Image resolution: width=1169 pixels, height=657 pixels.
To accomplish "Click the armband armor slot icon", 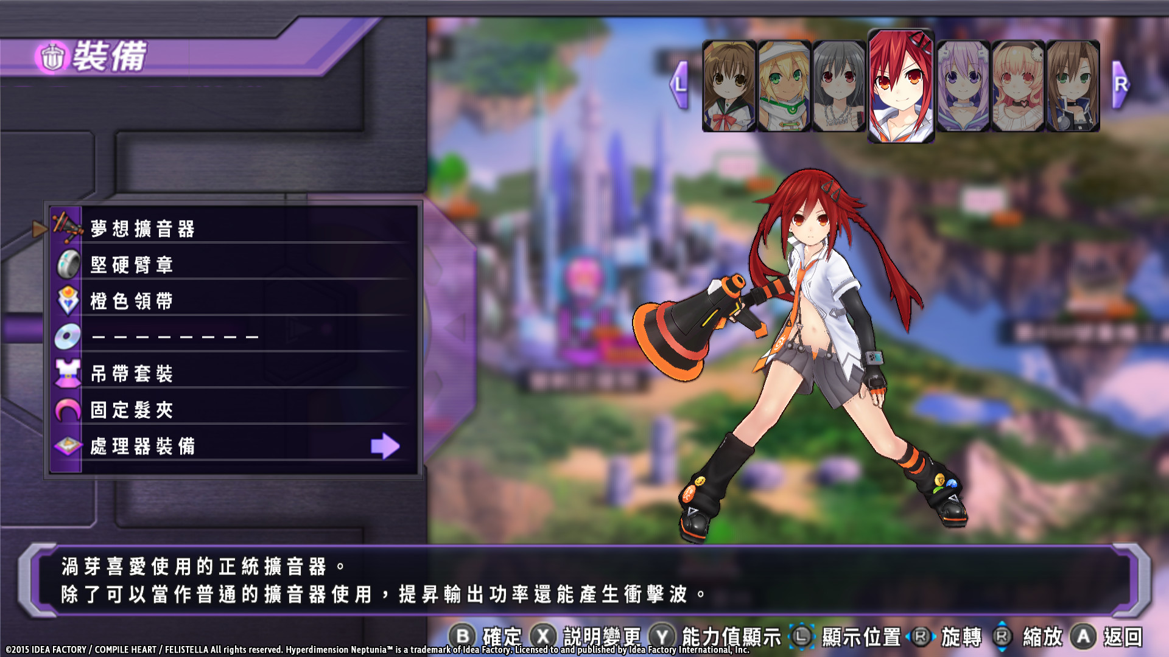I will coord(68,264).
